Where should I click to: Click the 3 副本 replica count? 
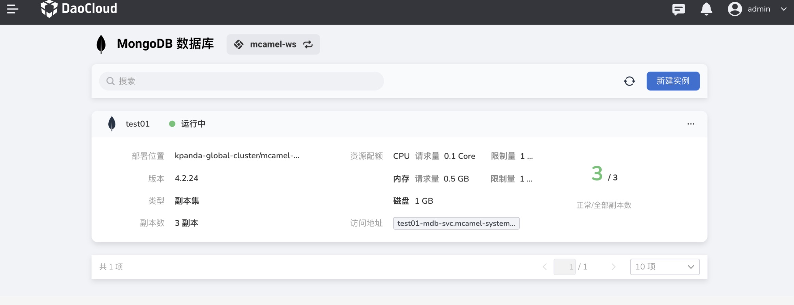click(187, 223)
